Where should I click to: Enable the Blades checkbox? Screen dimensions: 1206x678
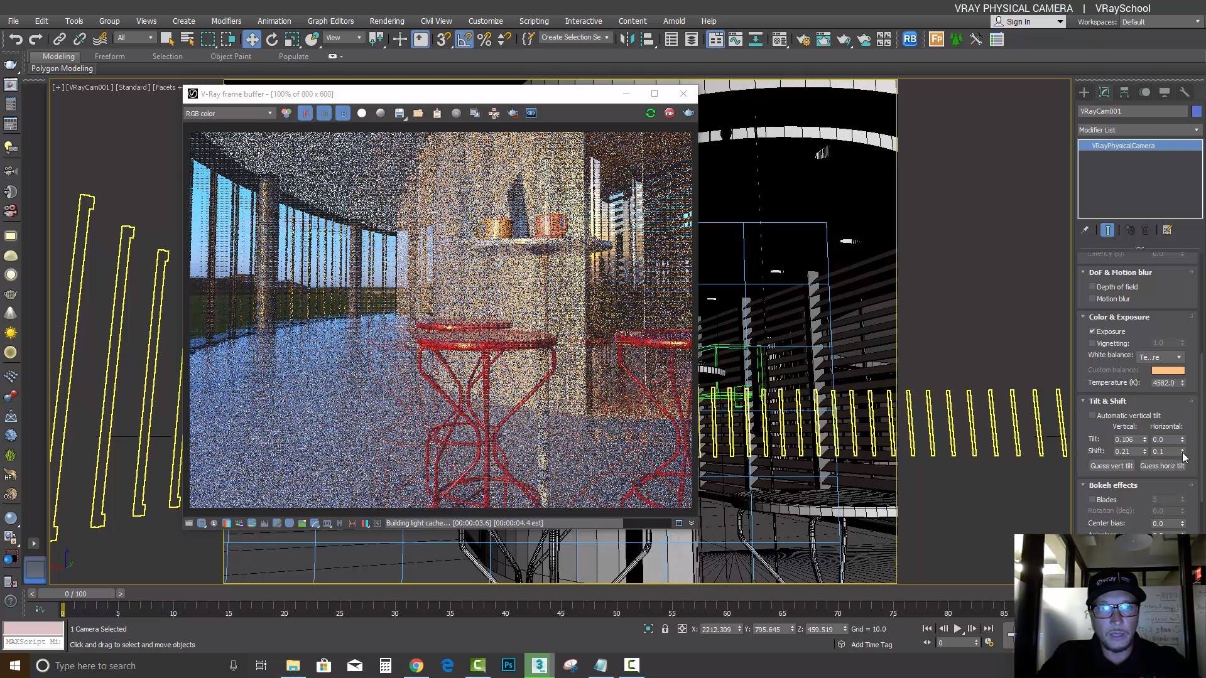click(x=1092, y=500)
